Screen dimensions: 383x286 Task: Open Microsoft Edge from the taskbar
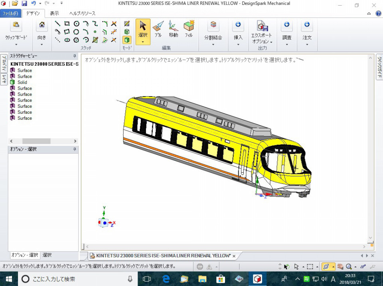click(166, 279)
